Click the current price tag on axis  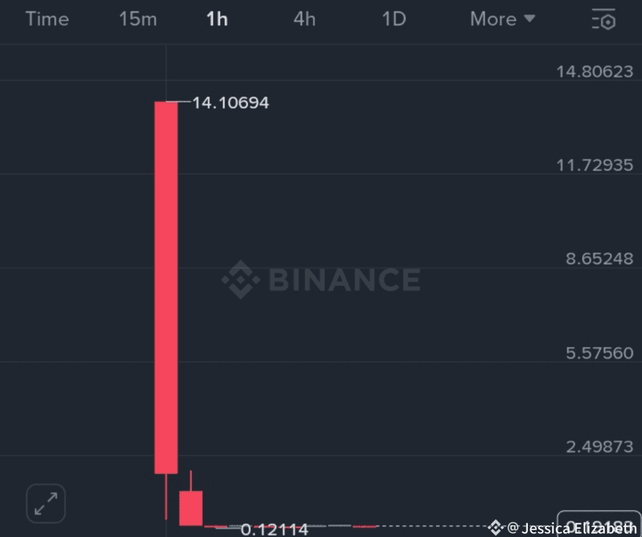tap(599, 524)
